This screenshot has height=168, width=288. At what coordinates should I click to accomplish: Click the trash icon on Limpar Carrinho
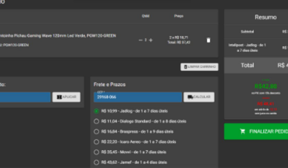186,67
